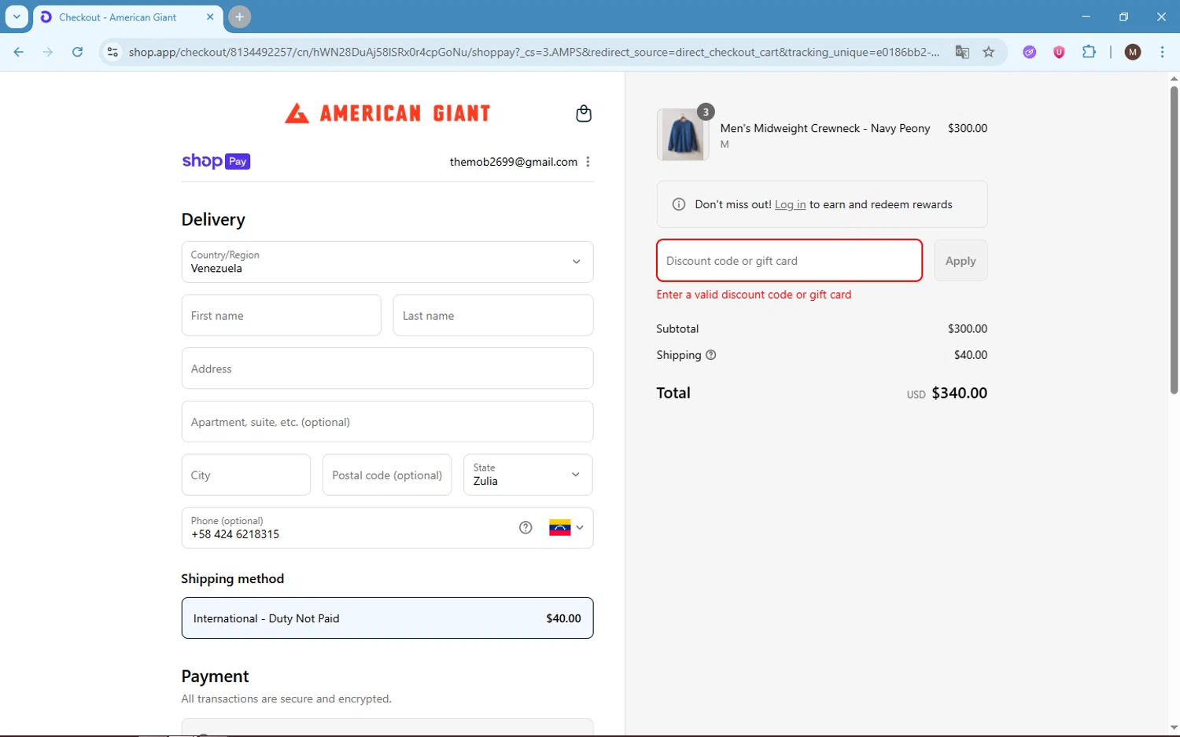Click the Subtotal $300.00 value
The image size is (1180, 737).
coord(968,328)
